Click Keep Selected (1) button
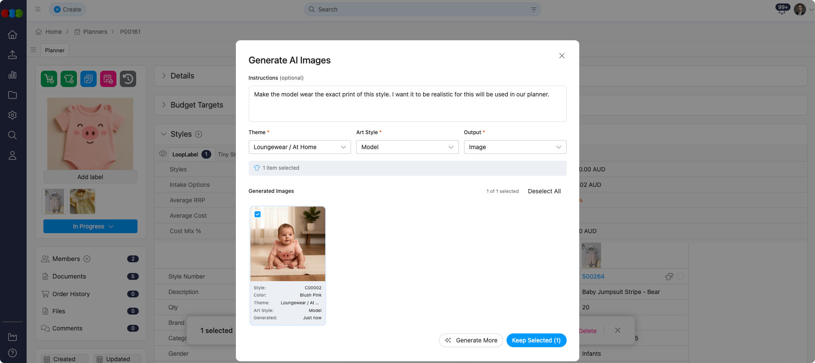This screenshot has height=363, width=815. (536, 340)
